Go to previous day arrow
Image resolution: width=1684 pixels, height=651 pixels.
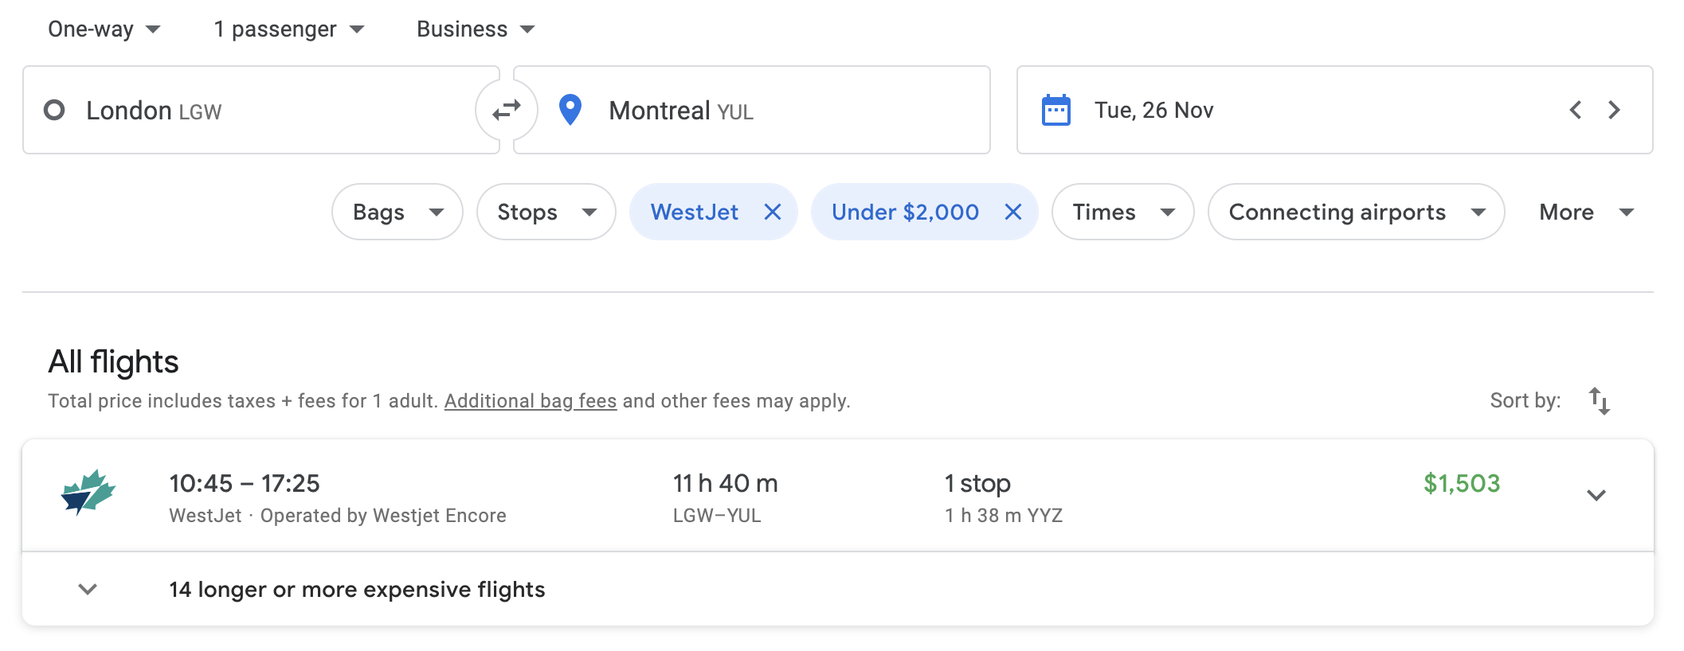coord(1575,110)
